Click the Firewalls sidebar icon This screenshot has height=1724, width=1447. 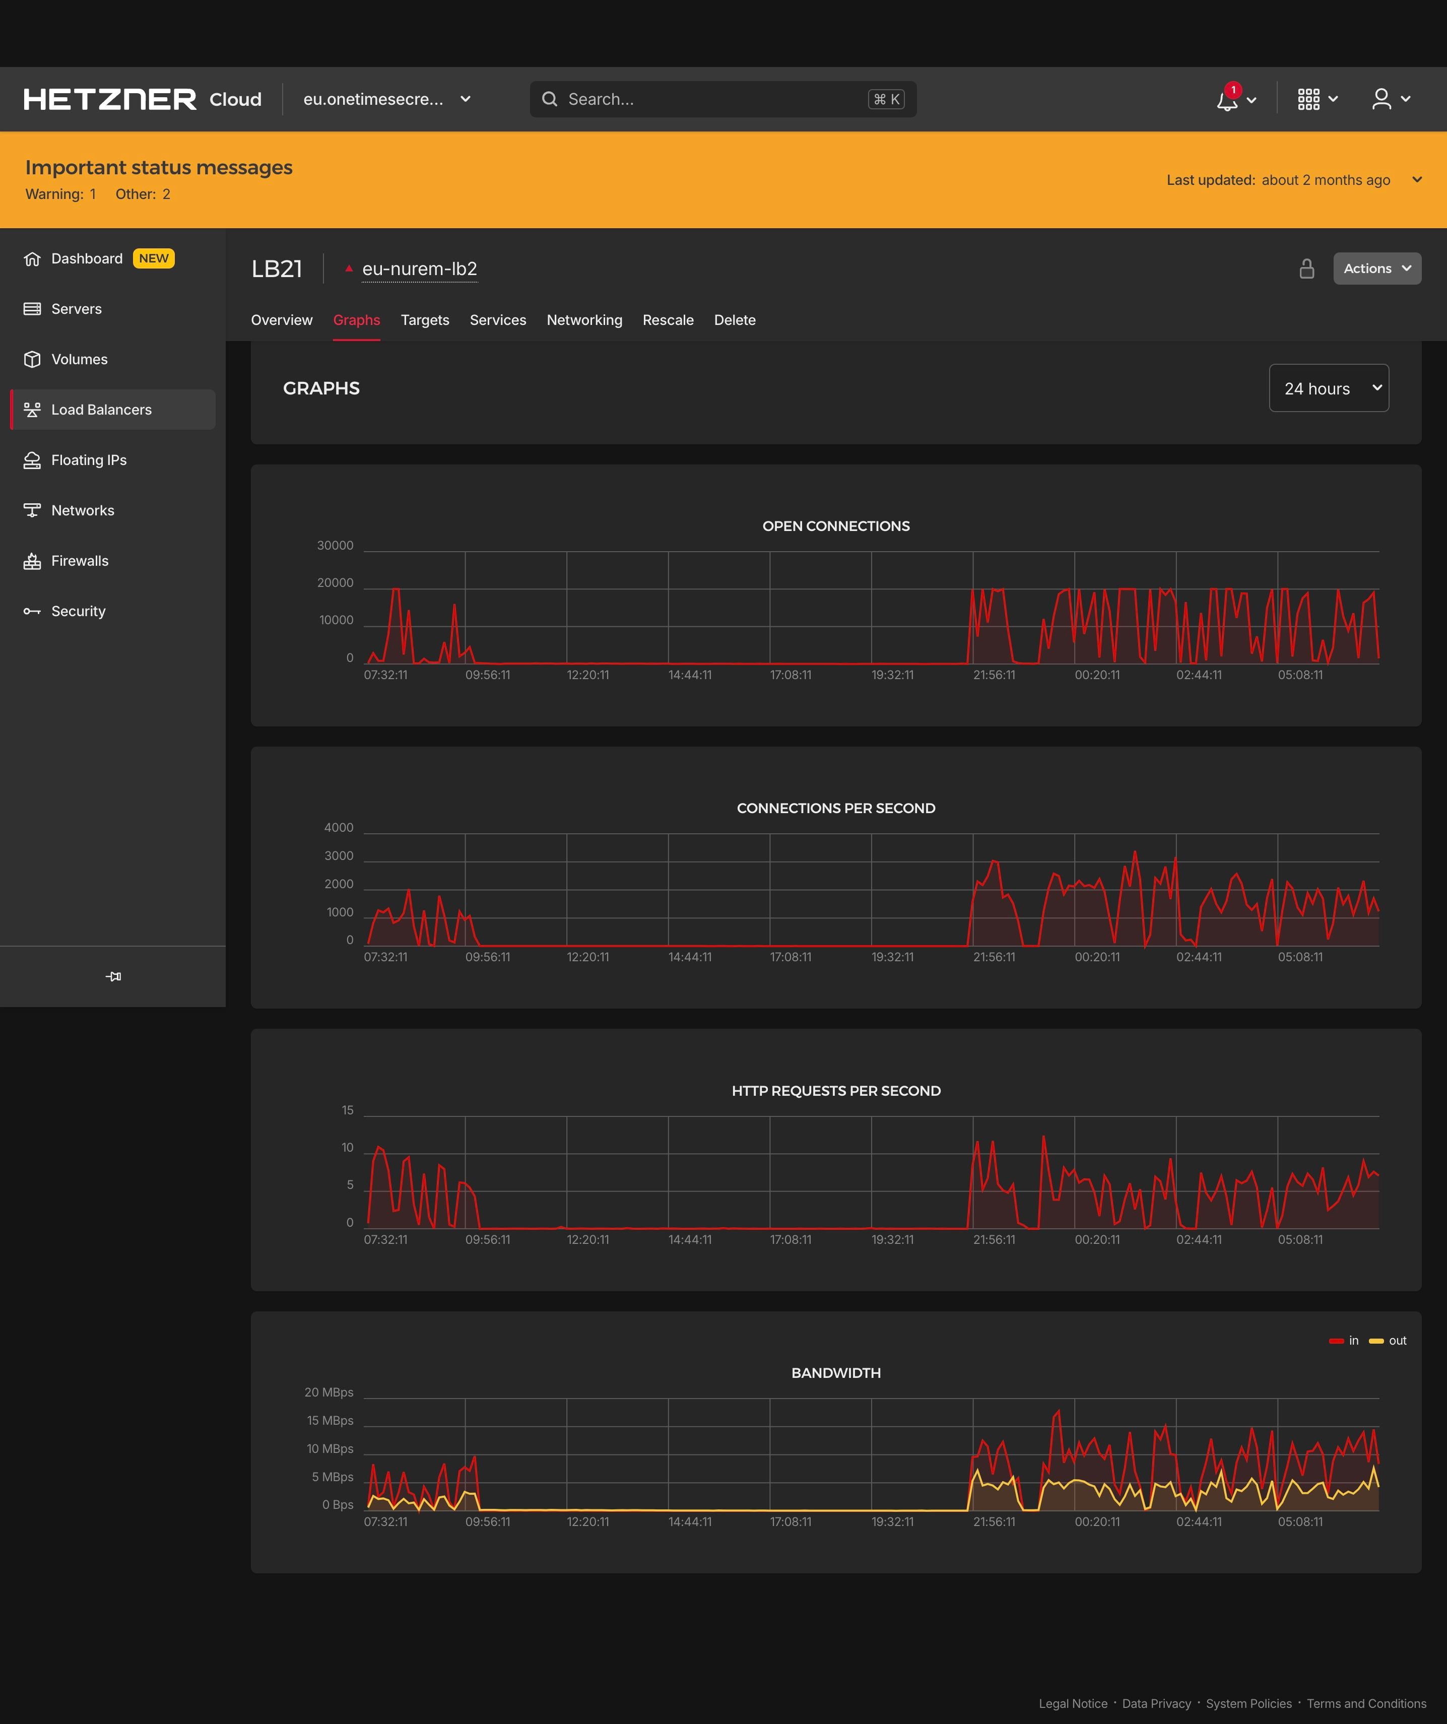32,560
